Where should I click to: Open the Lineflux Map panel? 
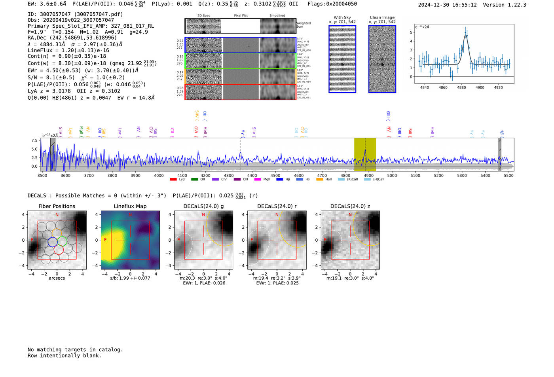click(130, 240)
